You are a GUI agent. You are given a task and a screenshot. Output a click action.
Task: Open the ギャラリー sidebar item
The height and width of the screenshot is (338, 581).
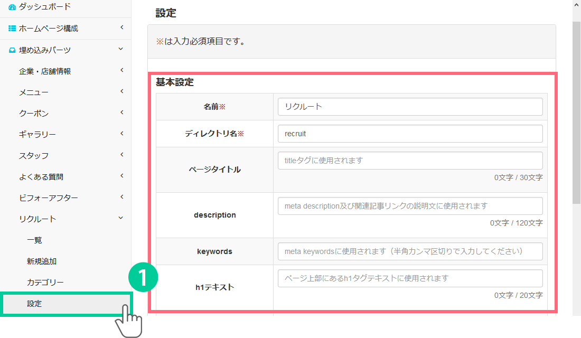(x=37, y=135)
